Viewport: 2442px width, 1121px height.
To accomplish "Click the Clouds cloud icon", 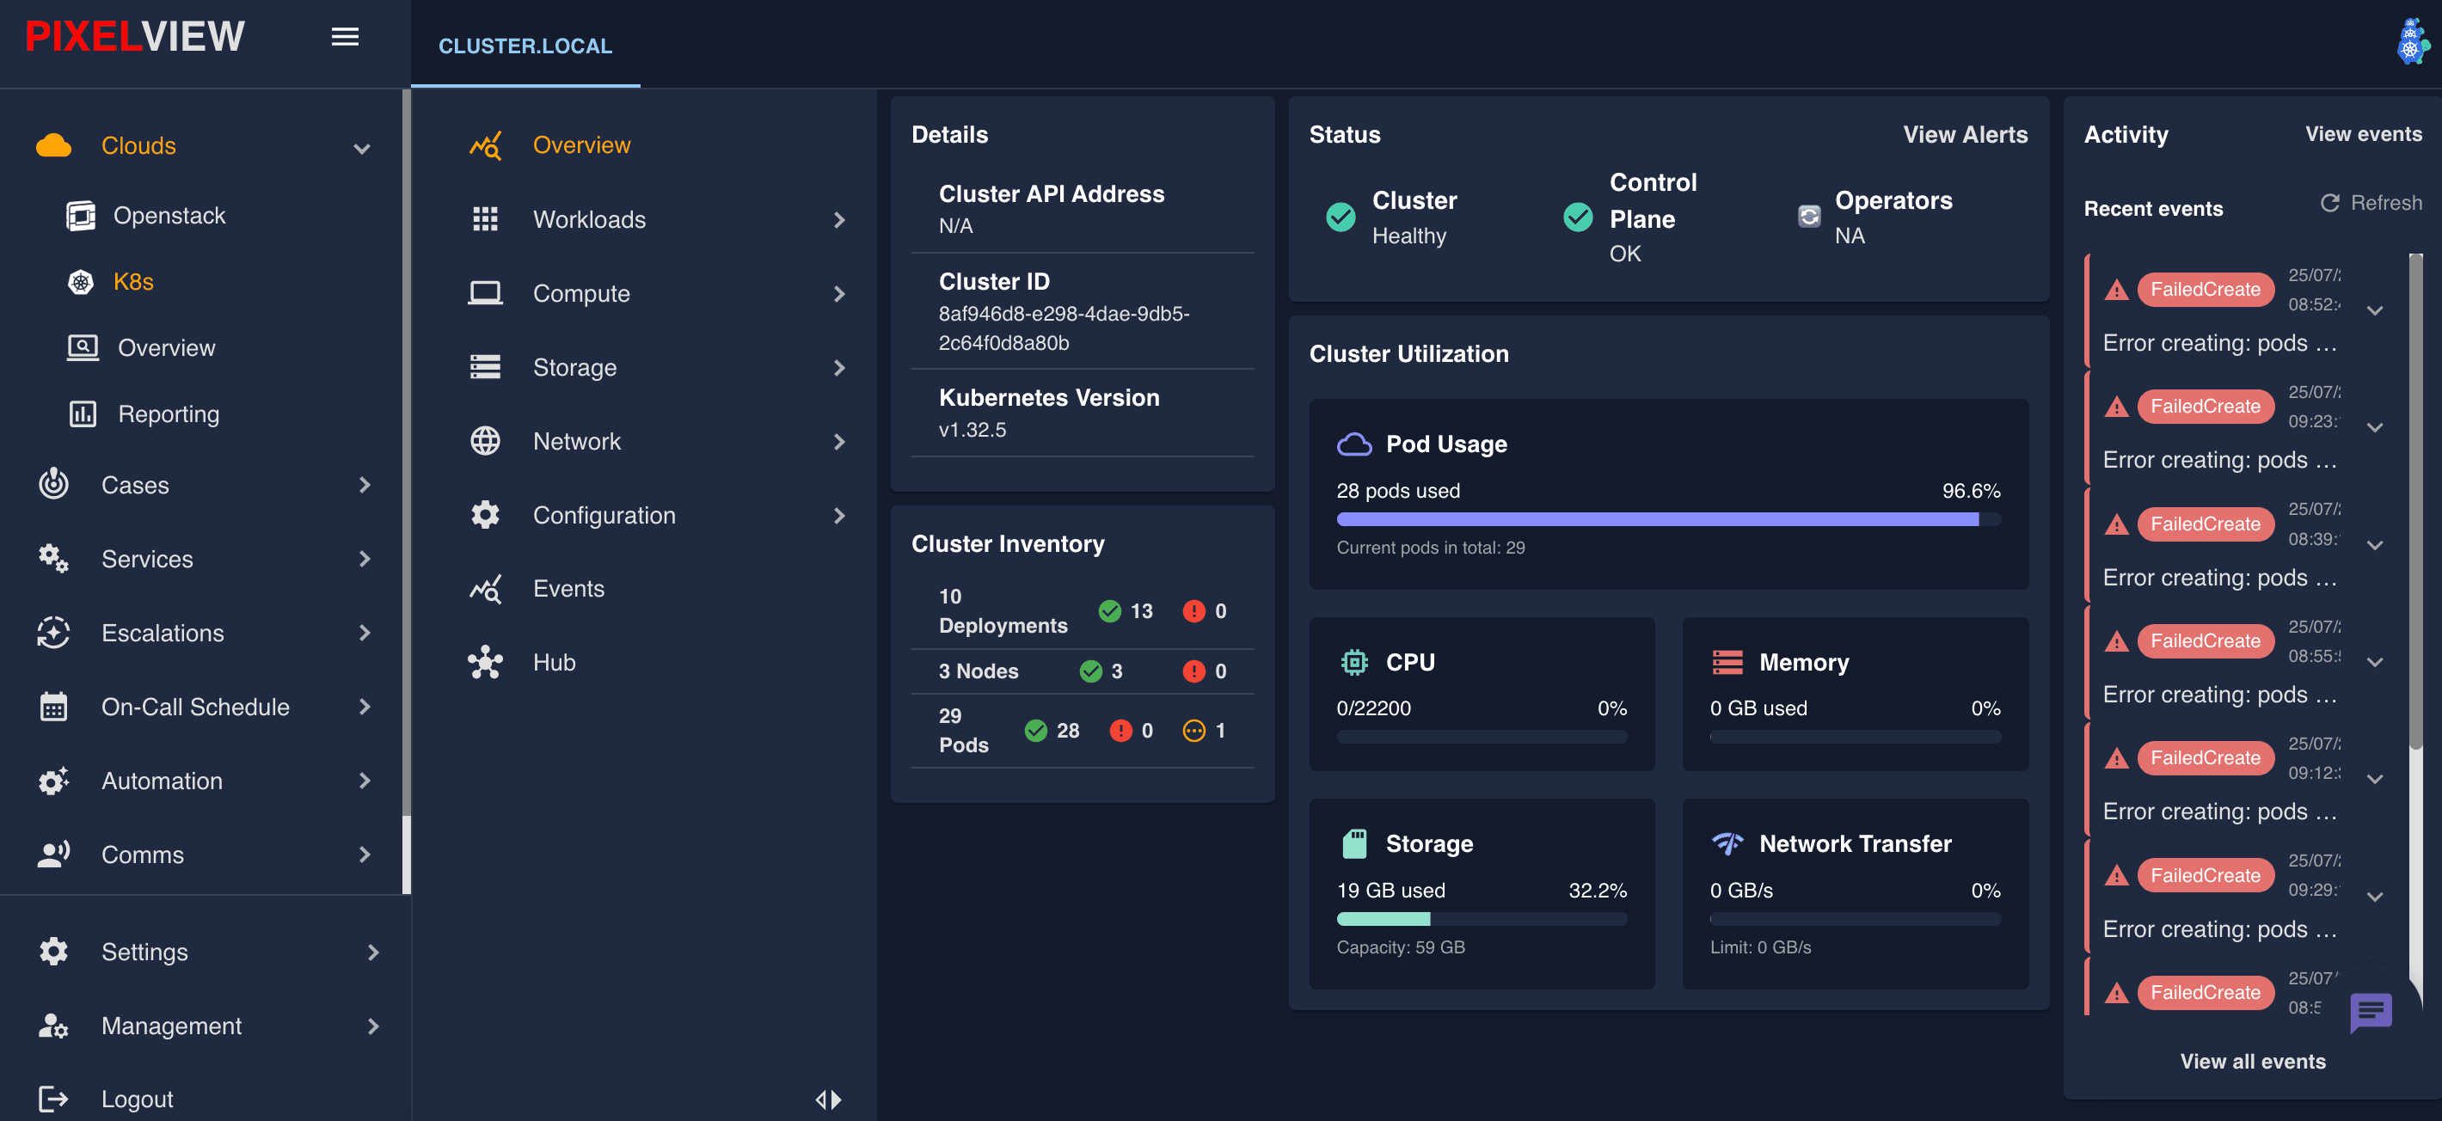I will coord(53,146).
